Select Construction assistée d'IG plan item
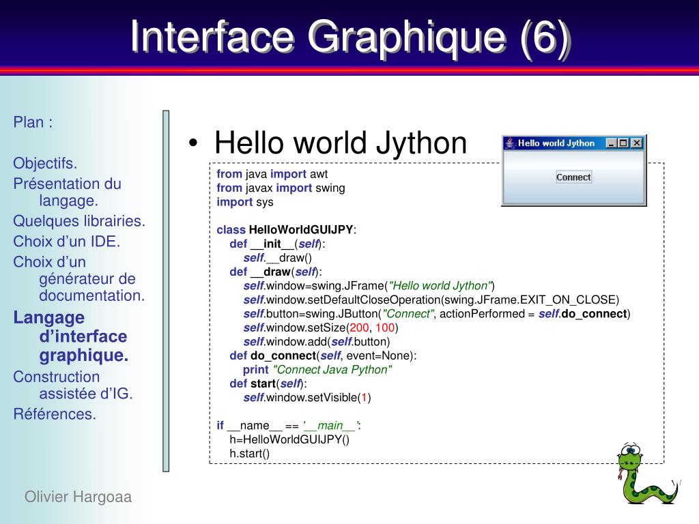This screenshot has height=524, width=699. pyautogui.click(x=72, y=385)
